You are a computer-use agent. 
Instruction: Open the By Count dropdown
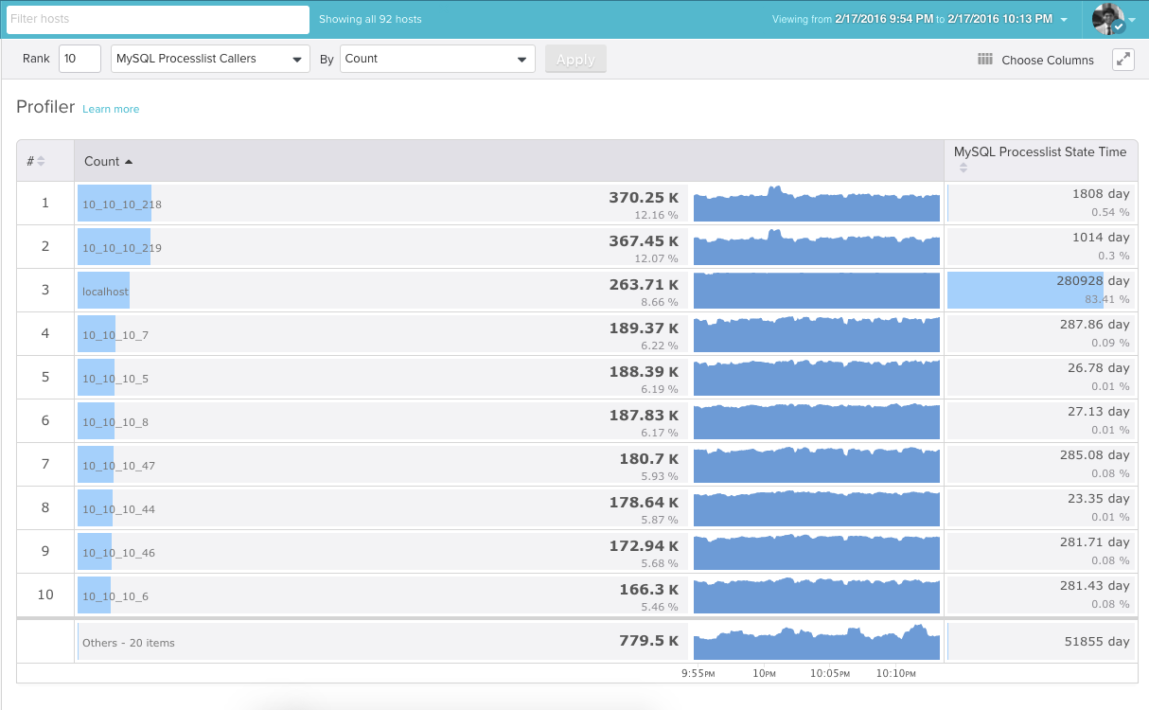tap(437, 59)
